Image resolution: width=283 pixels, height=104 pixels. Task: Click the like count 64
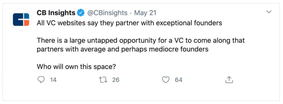[179, 80]
